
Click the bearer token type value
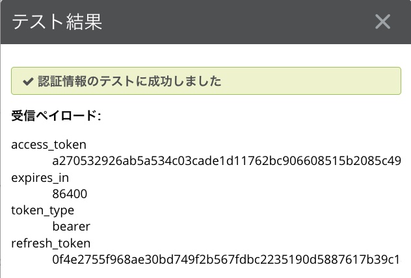(71, 227)
